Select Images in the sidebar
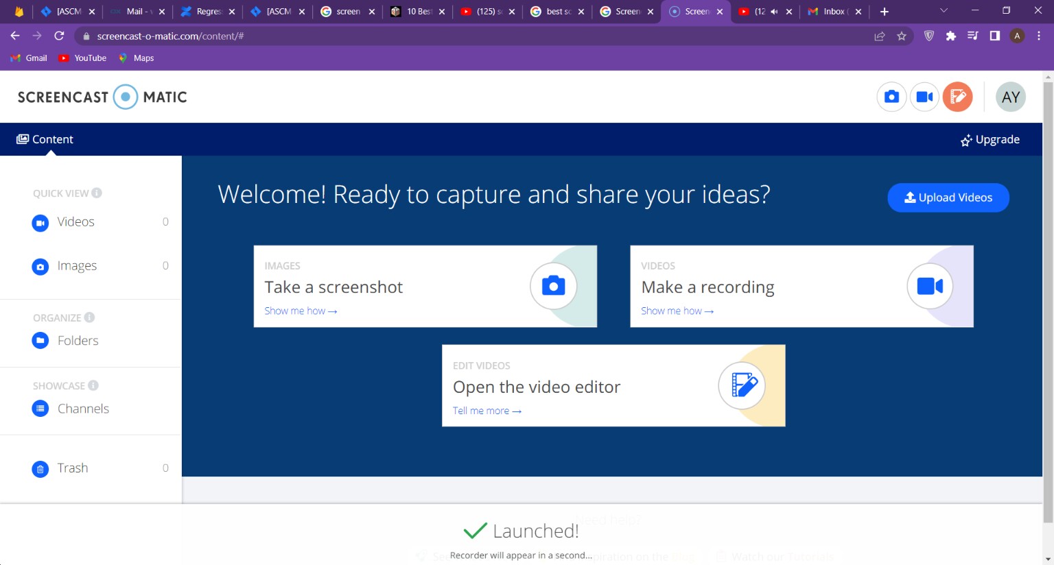The image size is (1054, 565). pos(77,266)
